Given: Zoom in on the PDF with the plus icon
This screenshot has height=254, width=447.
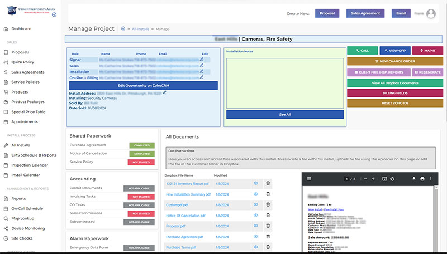Looking at the screenshot, I should tap(373, 179).
